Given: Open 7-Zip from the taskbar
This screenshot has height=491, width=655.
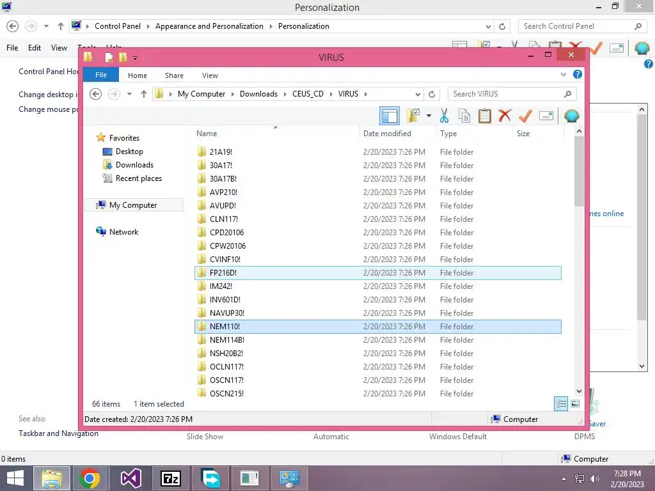Looking at the screenshot, I should click(x=171, y=478).
